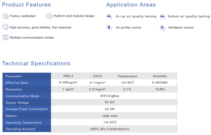The height and width of the screenshot is (135, 211).
Task: Click the phone icon for Multiple communication modes
Action: [5, 37]
